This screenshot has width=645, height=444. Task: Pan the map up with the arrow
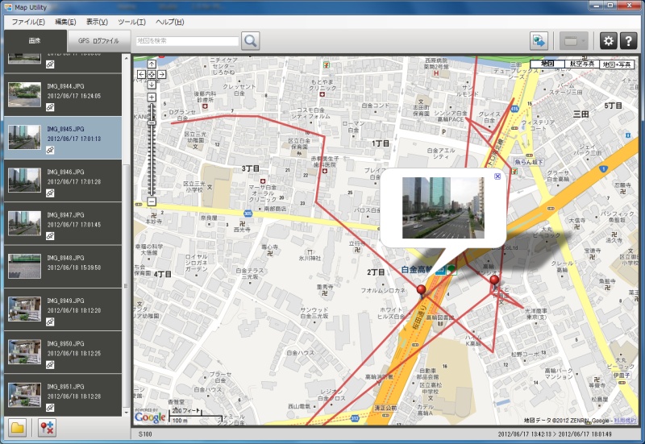152,64
